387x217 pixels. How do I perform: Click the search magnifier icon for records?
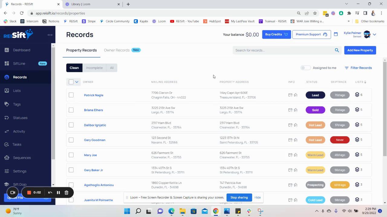tap(337, 50)
